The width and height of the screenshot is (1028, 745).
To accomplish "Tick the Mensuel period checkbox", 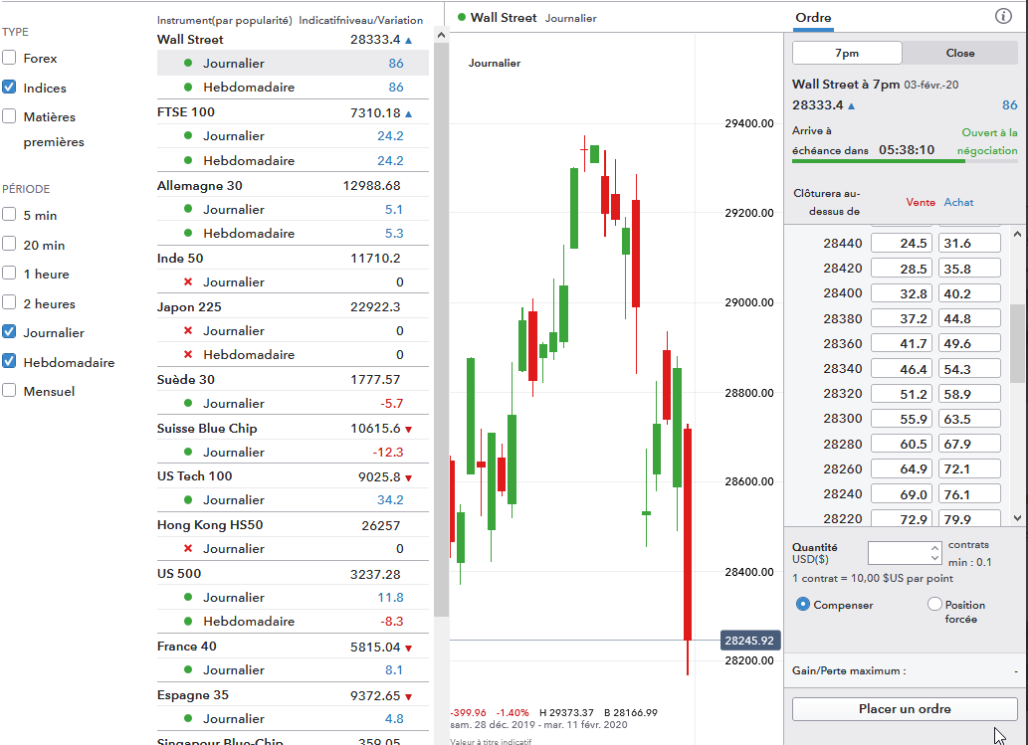I will (x=9, y=391).
